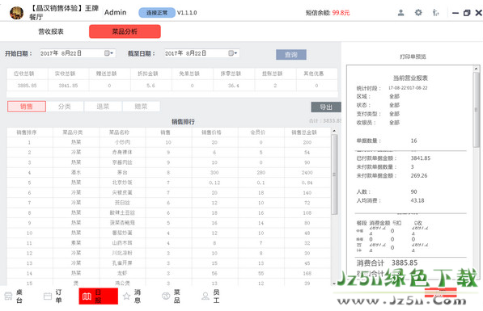Click the 折扣金额 value 5.6
The image size is (483, 311).
pyautogui.click(x=150, y=86)
